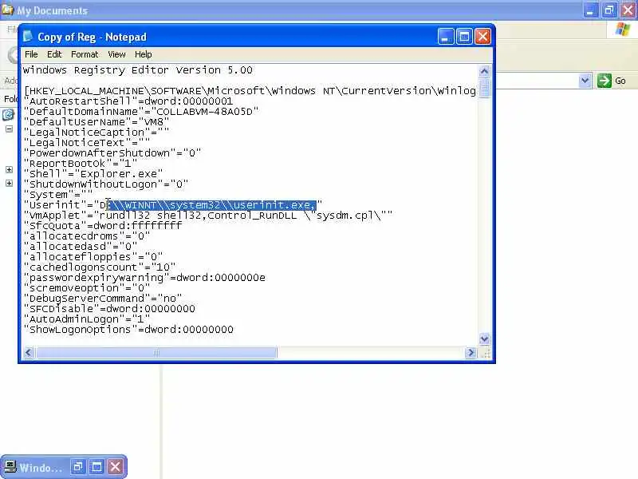The image size is (638, 479).
Task: Click the "LegalNoticeText" line
Action: (87, 143)
